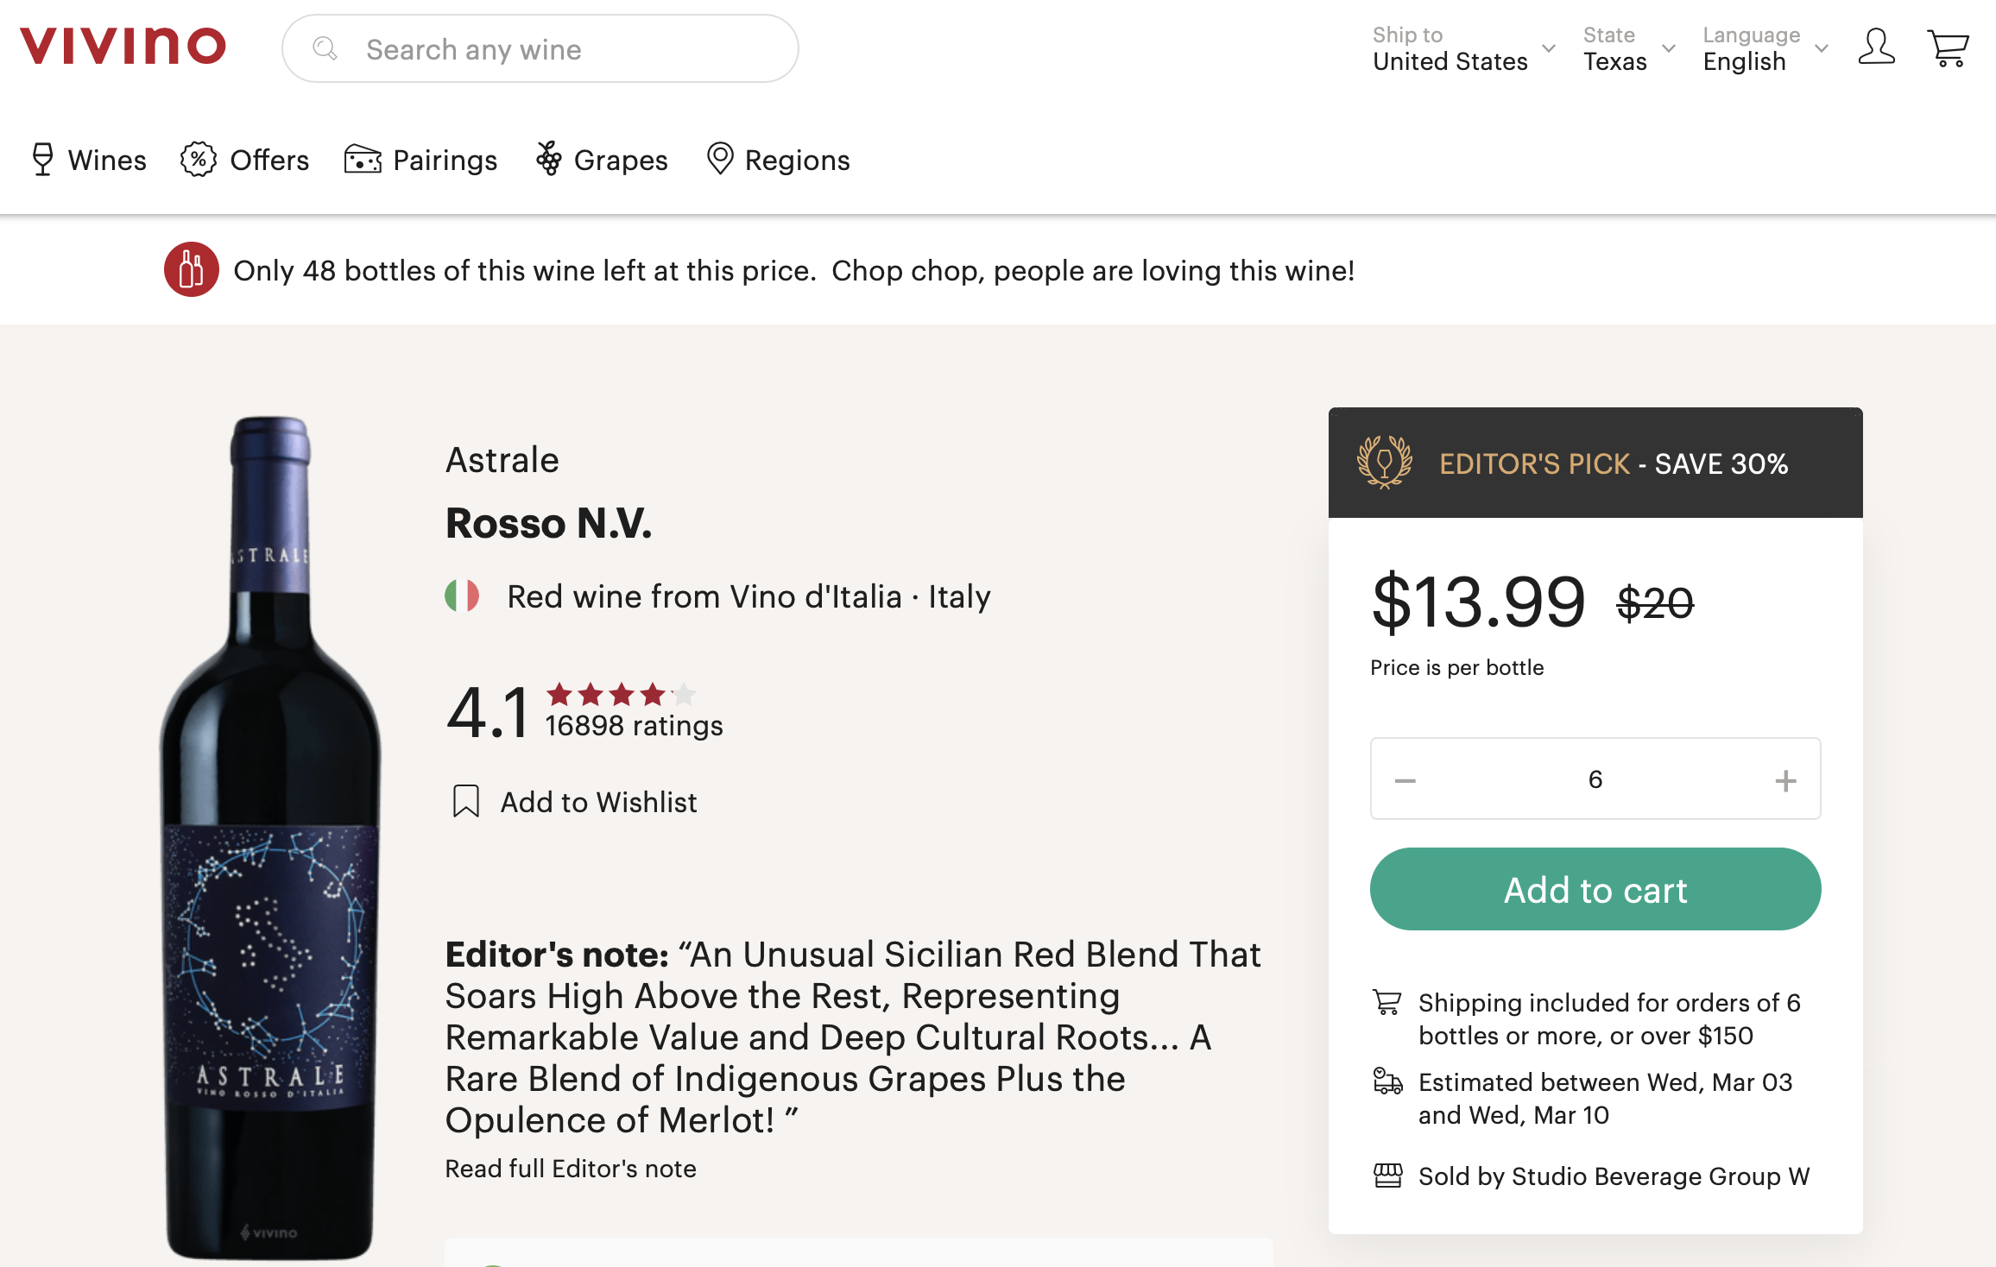Click the red bottles alert icon
Viewport: 1996px width, 1267px height.
[x=191, y=269]
